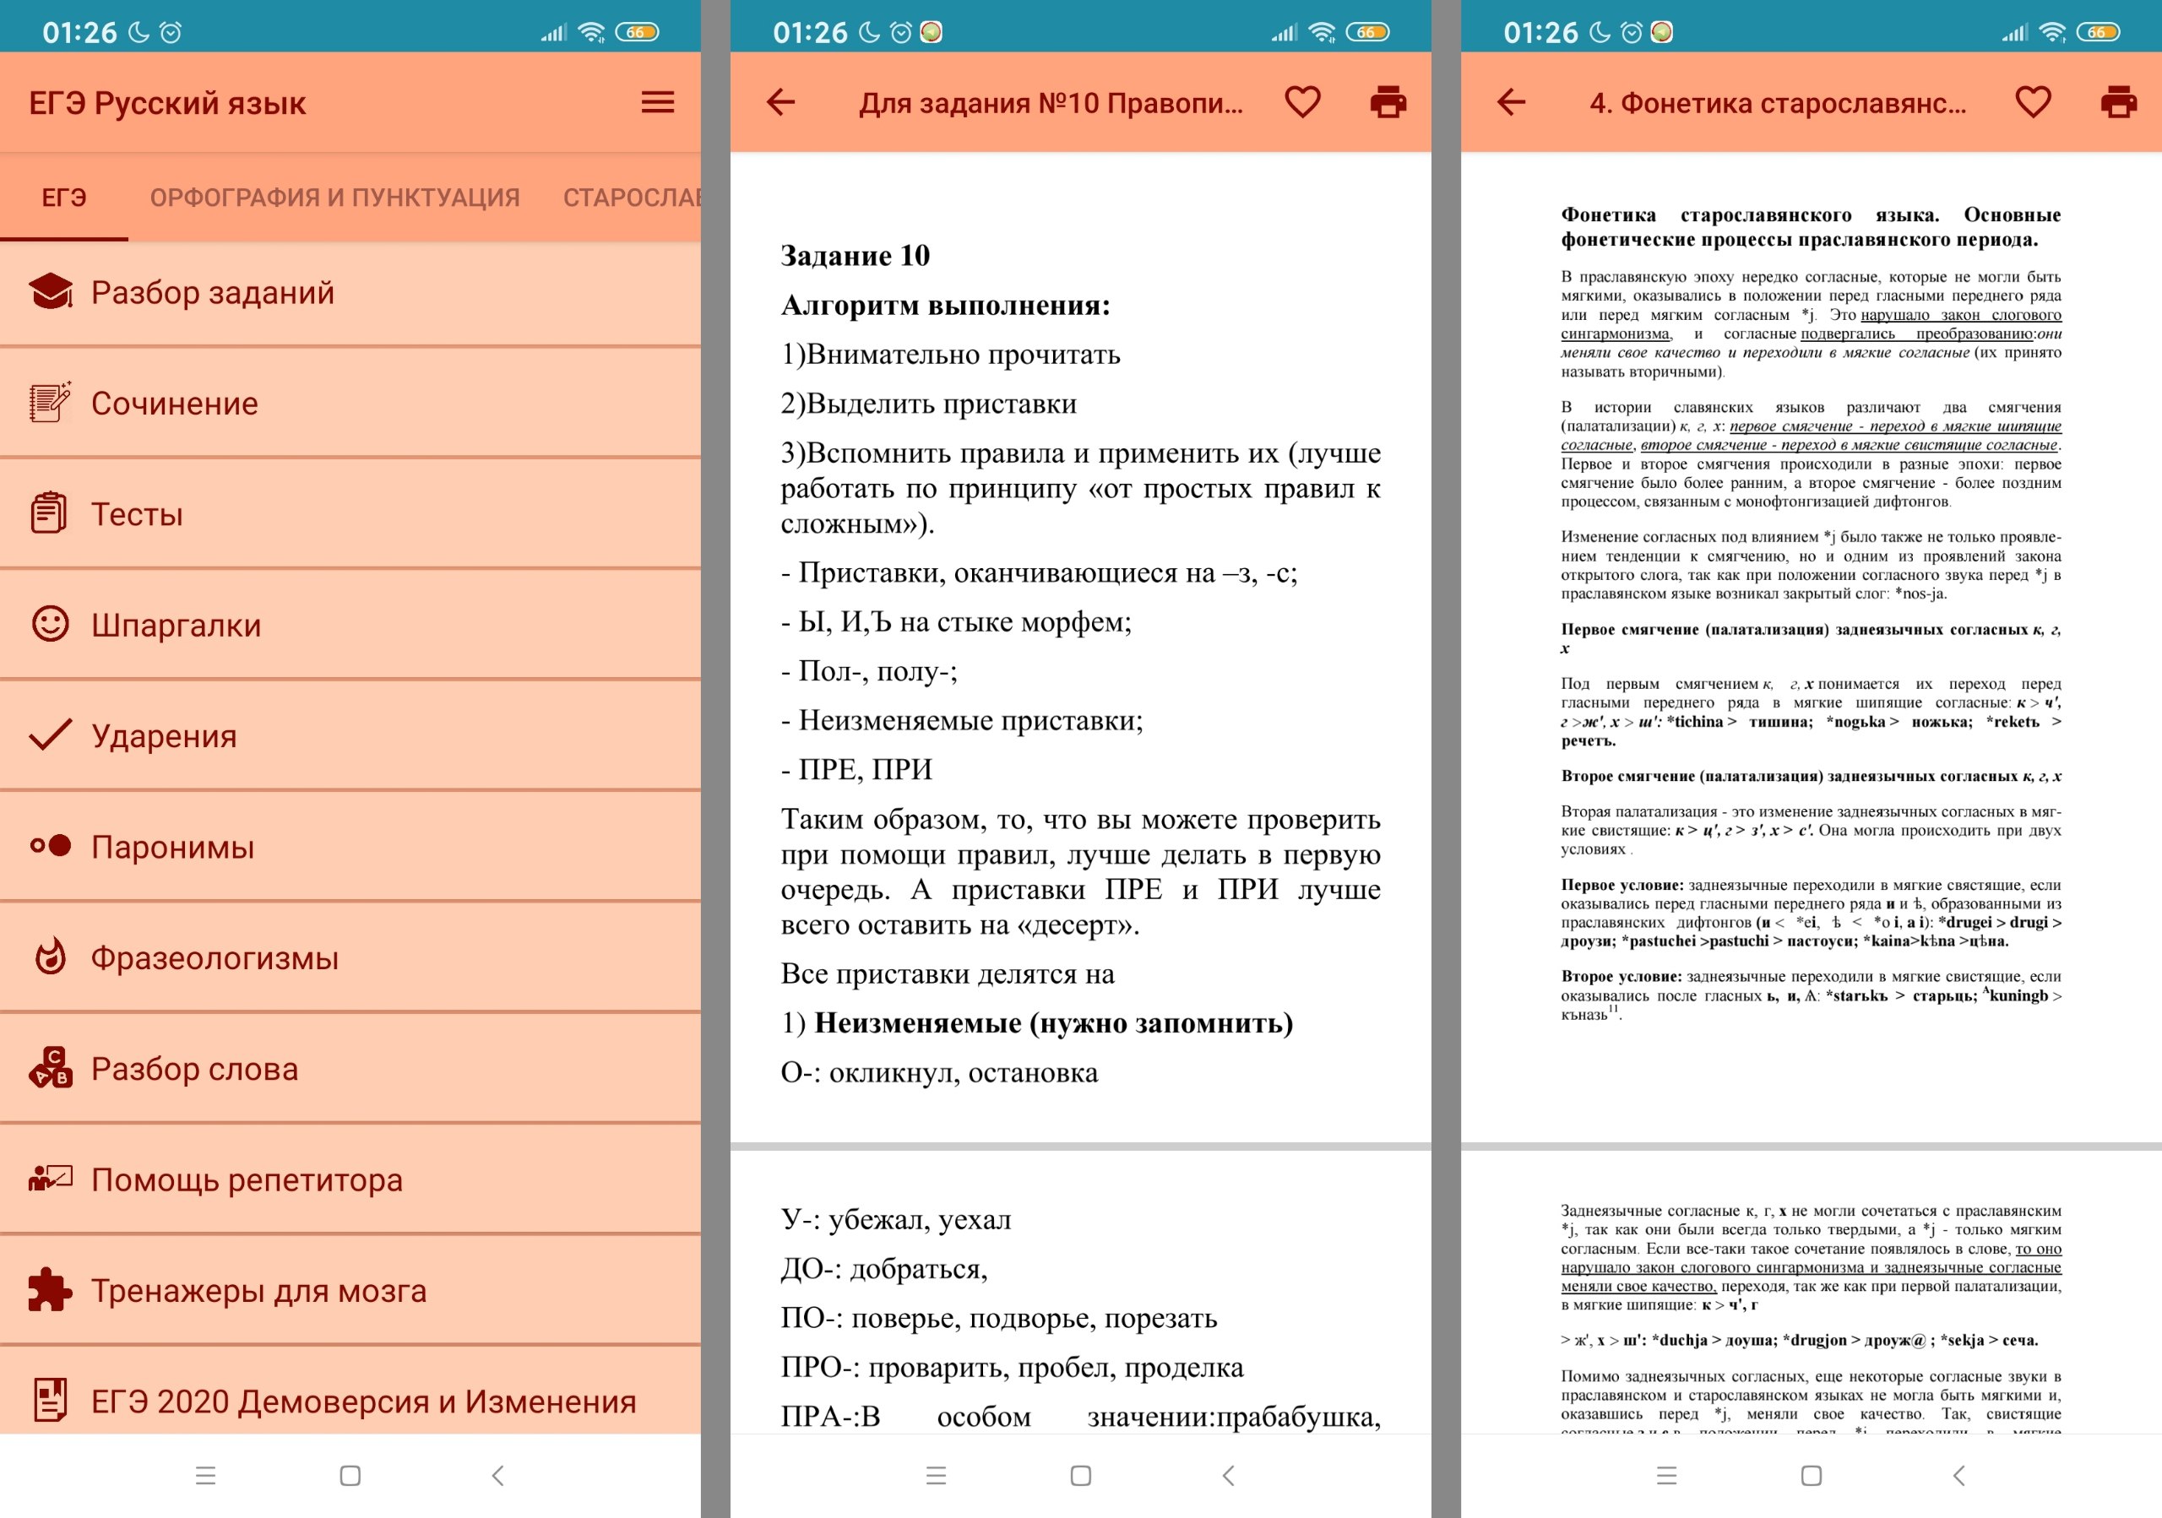The width and height of the screenshot is (2162, 1518).
Task: Go back from the Фонетика старославянского screen
Action: point(1512,101)
